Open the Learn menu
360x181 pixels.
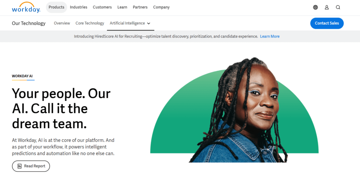pyautogui.click(x=122, y=7)
